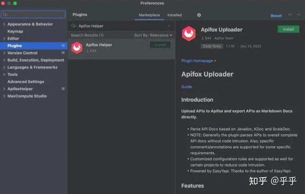Switch to the Marketplace tab
Viewport: 305px width, 194px height.
149,15
